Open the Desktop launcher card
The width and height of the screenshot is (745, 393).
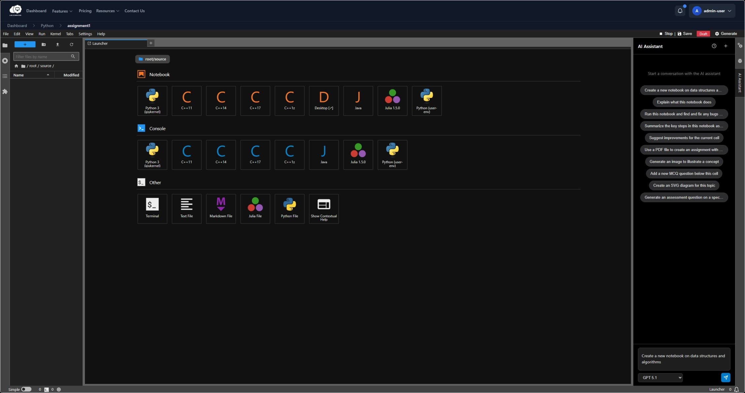point(324,101)
